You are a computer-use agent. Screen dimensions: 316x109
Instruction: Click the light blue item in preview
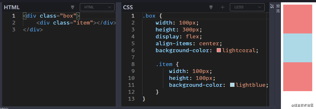(x=298, y=48)
